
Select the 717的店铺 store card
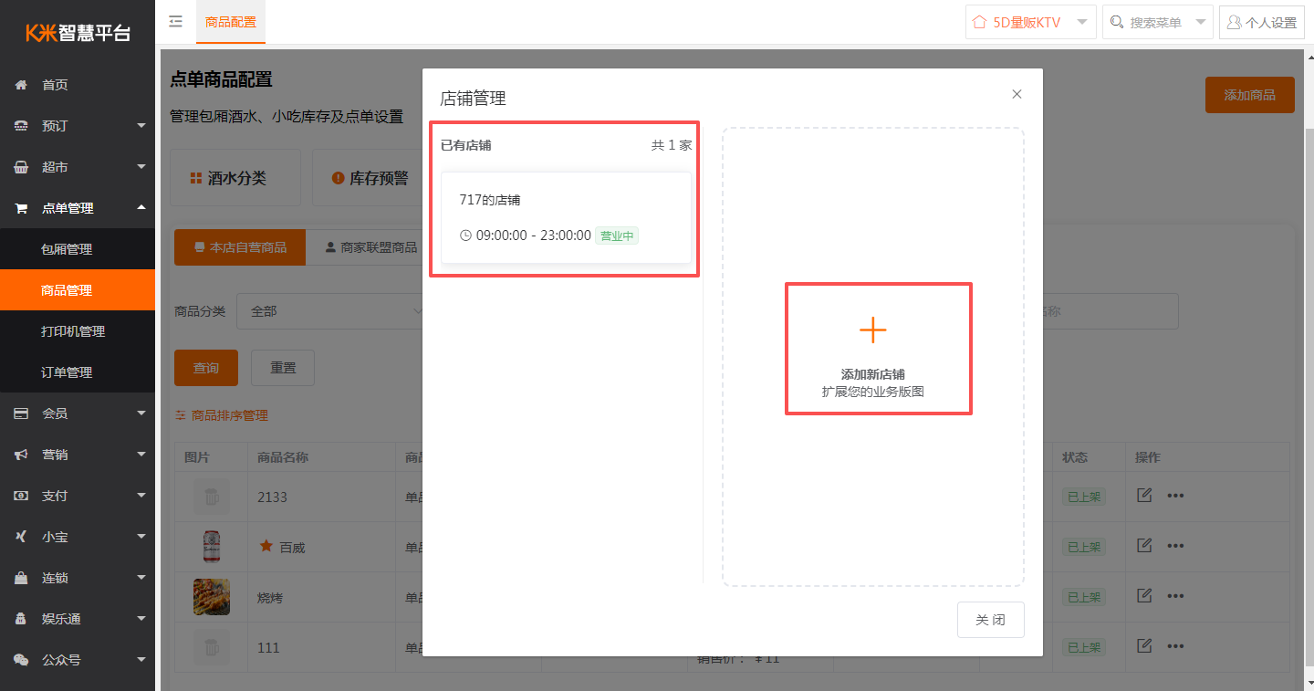coord(566,217)
